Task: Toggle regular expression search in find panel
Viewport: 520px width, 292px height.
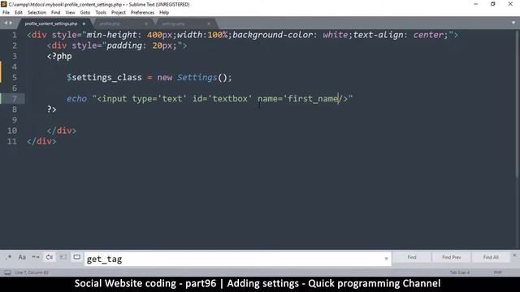Action: [x=8, y=257]
